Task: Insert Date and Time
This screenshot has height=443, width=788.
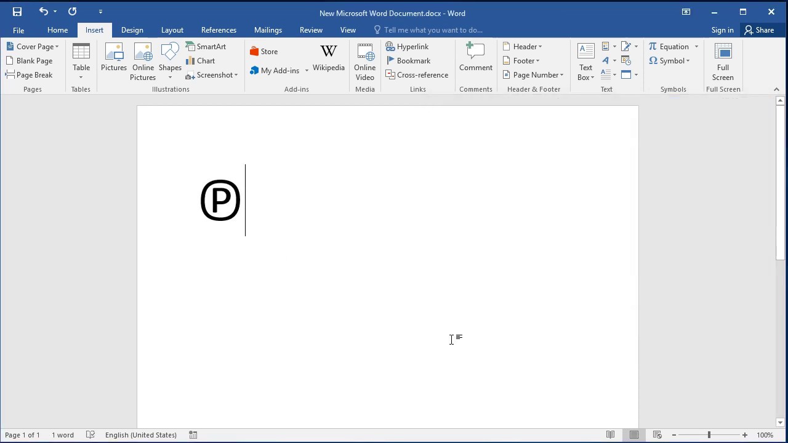Action: pos(626,61)
